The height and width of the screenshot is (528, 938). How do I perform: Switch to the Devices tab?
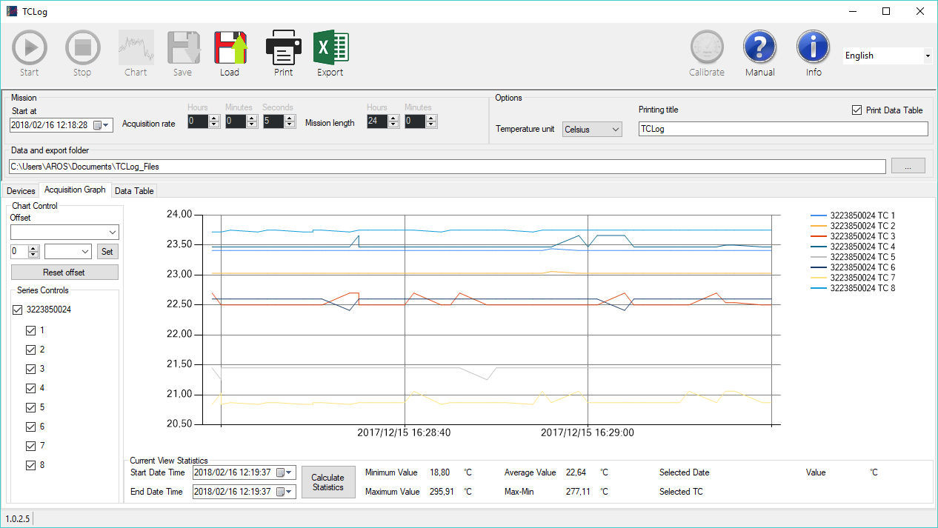point(21,190)
